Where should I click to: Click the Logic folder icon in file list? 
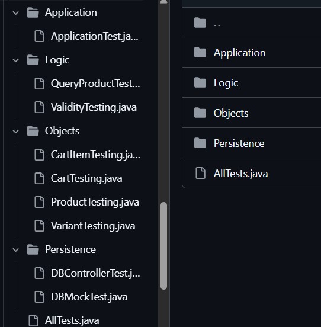pyautogui.click(x=200, y=82)
